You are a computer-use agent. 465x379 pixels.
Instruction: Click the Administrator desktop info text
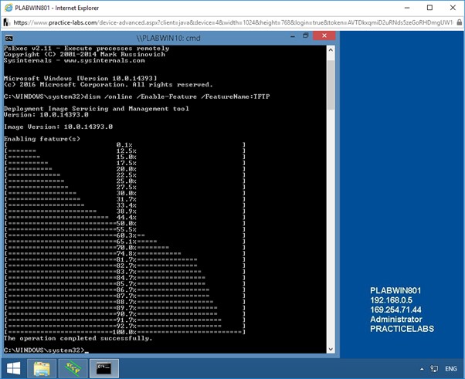(x=396, y=319)
